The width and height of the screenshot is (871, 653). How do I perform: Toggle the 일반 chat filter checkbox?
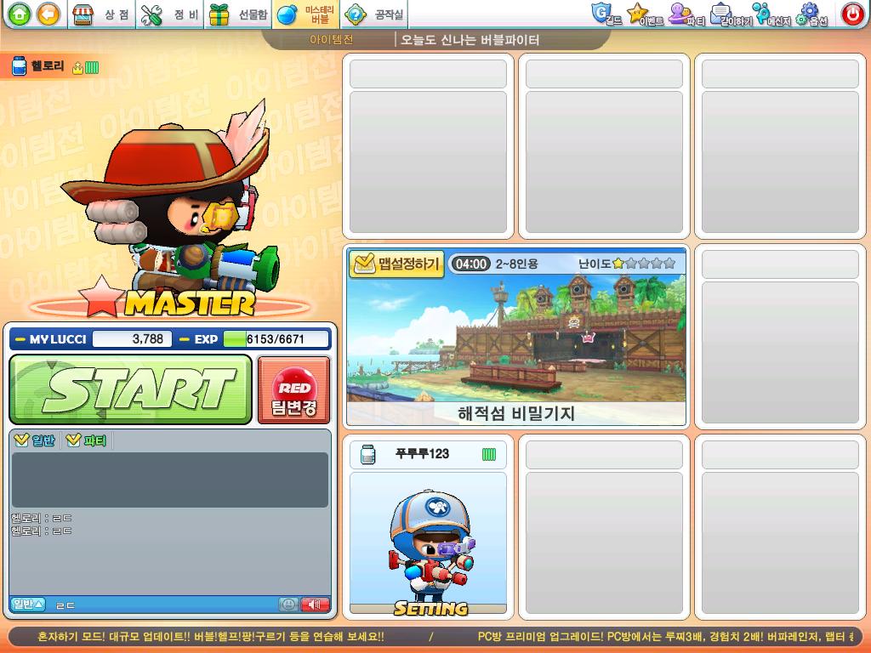(x=34, y=440)
